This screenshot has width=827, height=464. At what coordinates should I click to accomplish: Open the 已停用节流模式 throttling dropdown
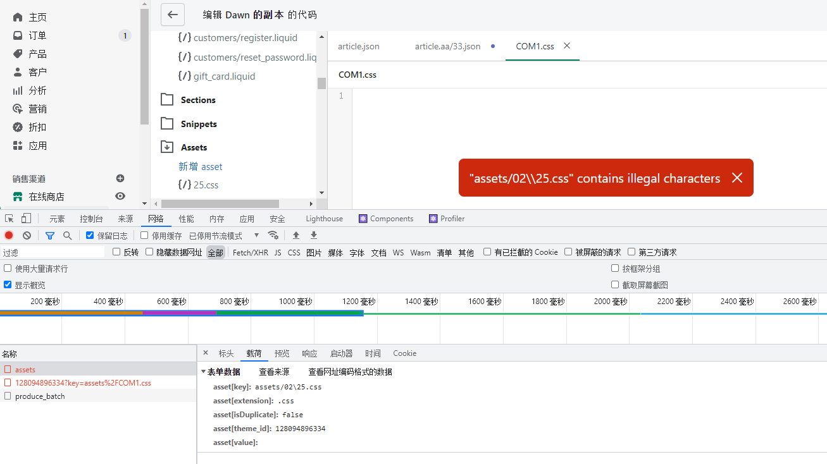[x=224, y=235]
